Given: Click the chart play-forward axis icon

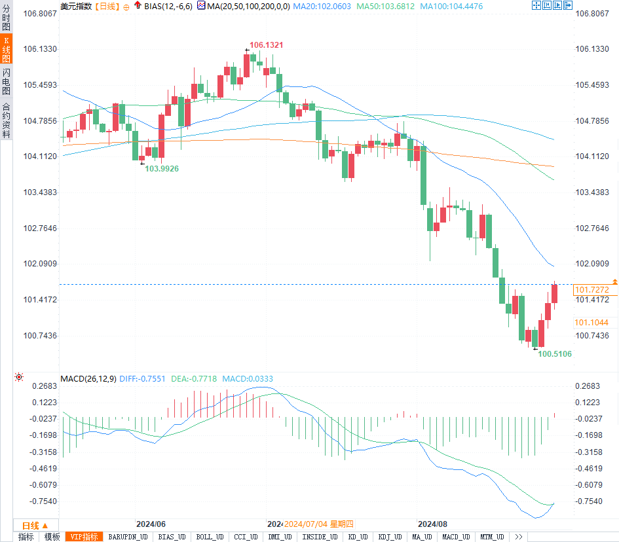Looking at the screenshot, I should (x=557, y=5).
